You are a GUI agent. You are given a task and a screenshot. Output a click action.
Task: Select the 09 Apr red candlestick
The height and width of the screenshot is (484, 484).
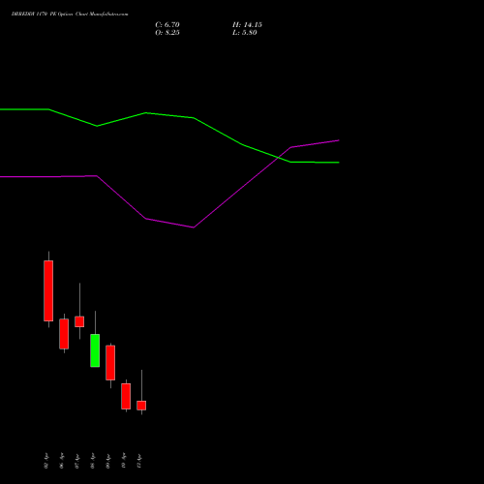click(x=110, y=363)
